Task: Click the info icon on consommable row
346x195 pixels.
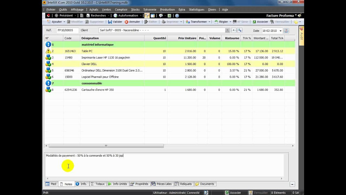Action: 48,83
